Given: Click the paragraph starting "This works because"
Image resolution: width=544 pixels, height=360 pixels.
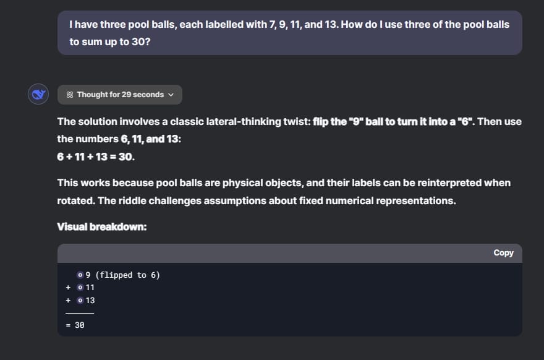Looking at the screenshot, I should pos(284,192).
